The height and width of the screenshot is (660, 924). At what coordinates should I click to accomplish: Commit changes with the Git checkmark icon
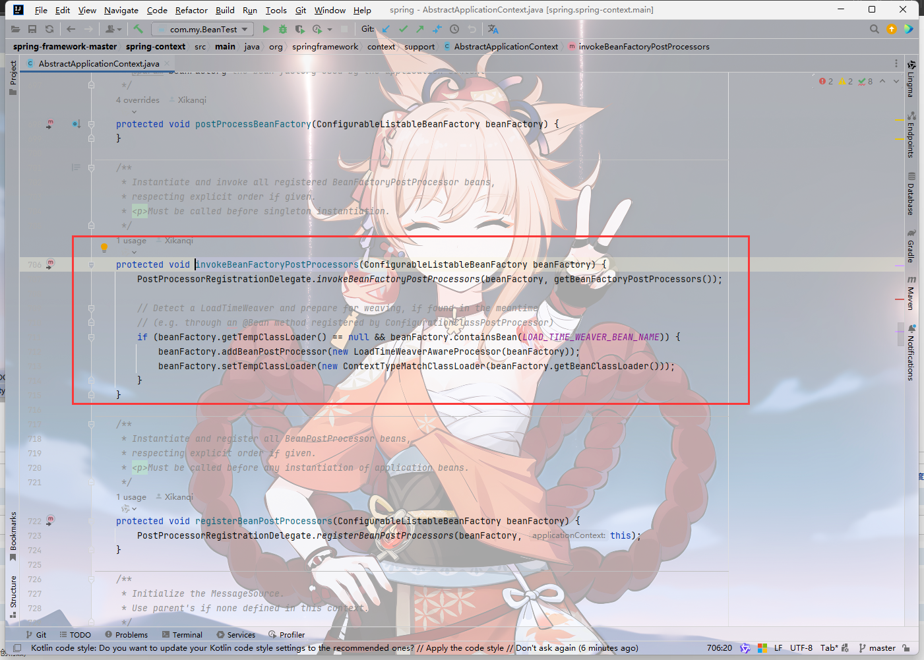pos(403,29)
